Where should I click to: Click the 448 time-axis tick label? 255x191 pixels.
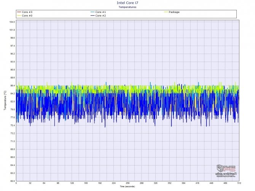click(211, 183)
